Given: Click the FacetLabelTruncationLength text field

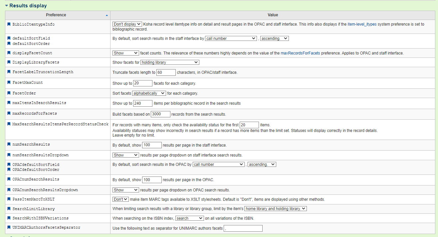Looking at the screenshot, I should [x=166, y=72].
